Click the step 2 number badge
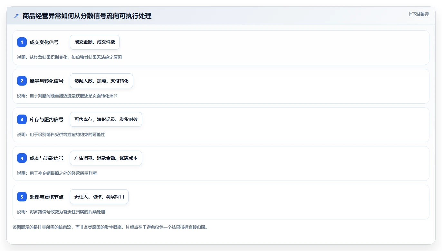 point(22,81)
